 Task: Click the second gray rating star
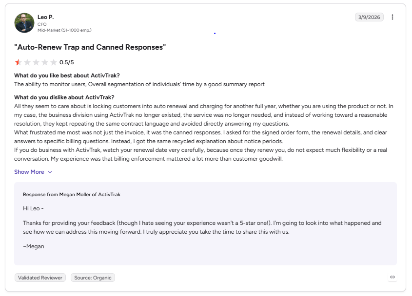[27, 62]
